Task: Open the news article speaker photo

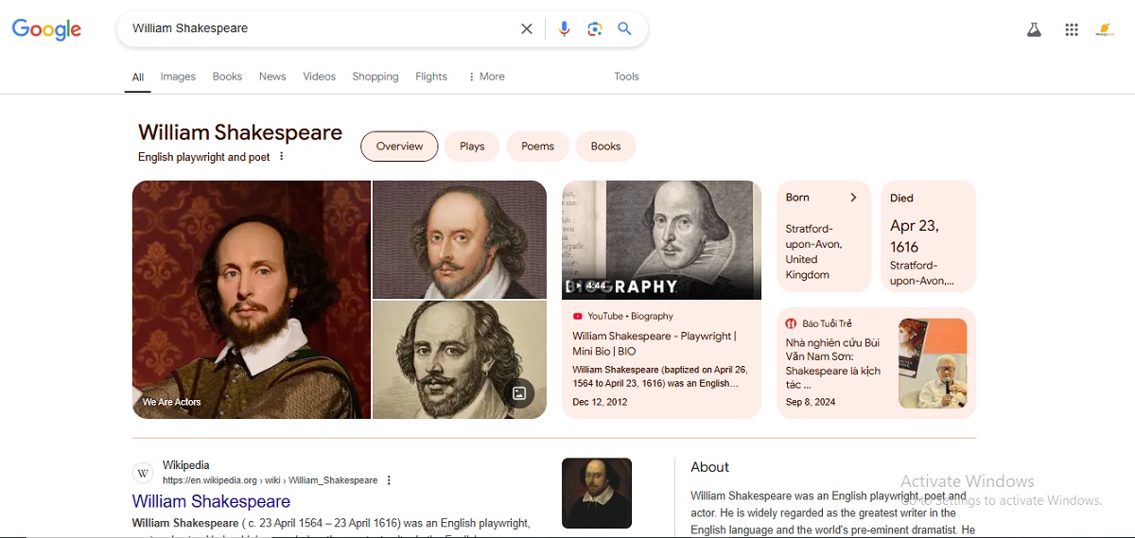Action: coord(933,363)
